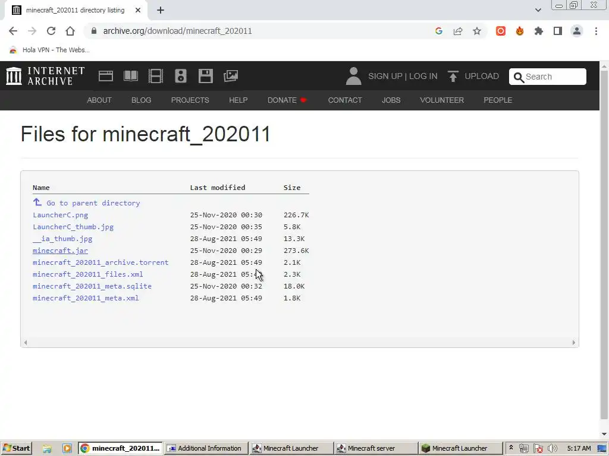Open the HELP menu item
This screenshot has width=609, height=456.
pos(238,100)
